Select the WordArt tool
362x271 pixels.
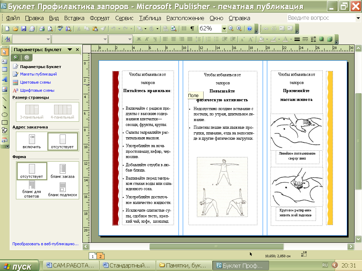[x=4, y=79]
